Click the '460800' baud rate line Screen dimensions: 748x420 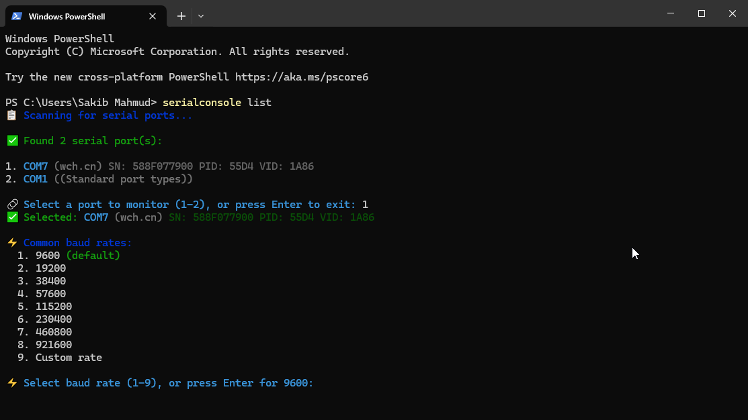[45, 332]
